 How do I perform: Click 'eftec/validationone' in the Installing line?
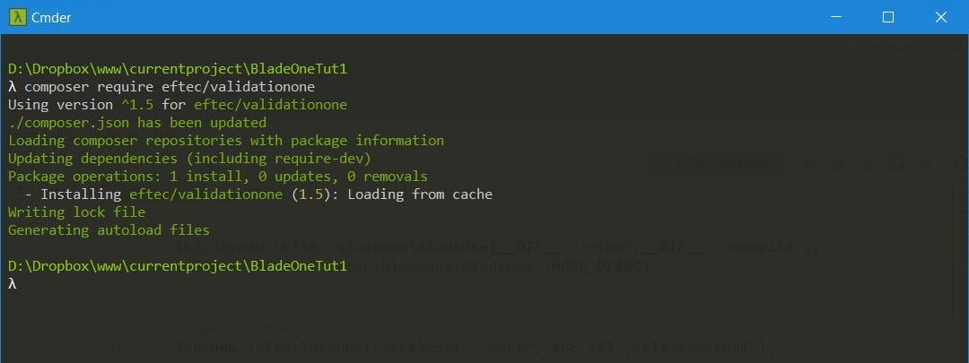point(205,194)
